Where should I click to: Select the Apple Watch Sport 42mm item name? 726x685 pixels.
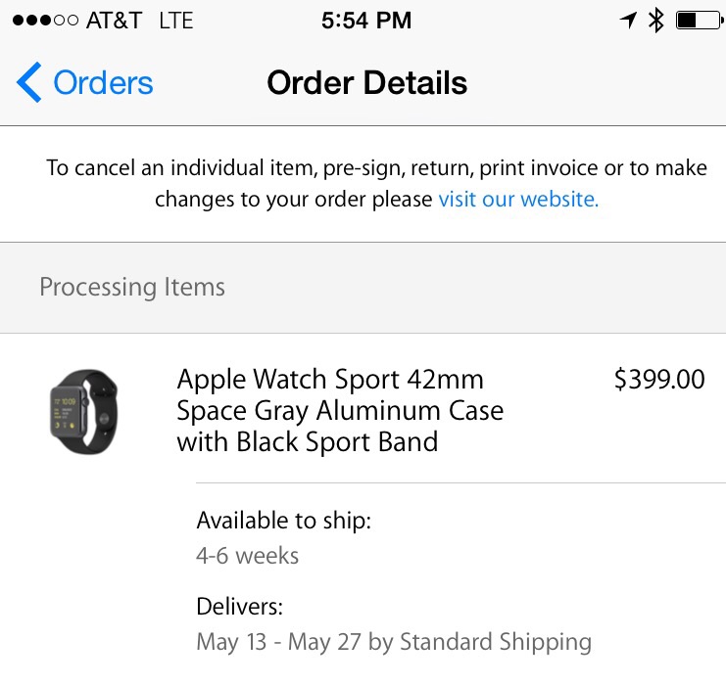[x=340, y=410]
